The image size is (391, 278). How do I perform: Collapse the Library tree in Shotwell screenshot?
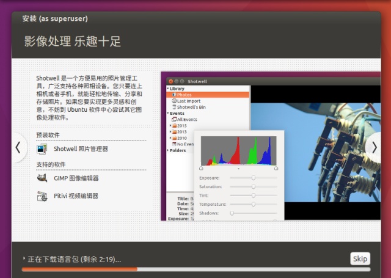click(168, 88)
